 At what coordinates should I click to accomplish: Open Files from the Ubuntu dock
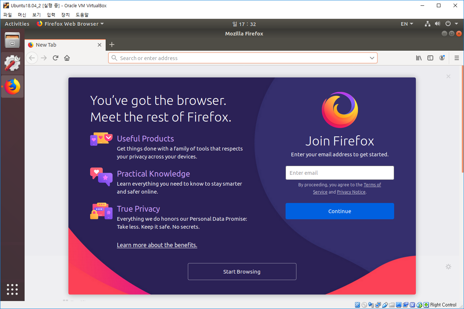tap(12, 40)
